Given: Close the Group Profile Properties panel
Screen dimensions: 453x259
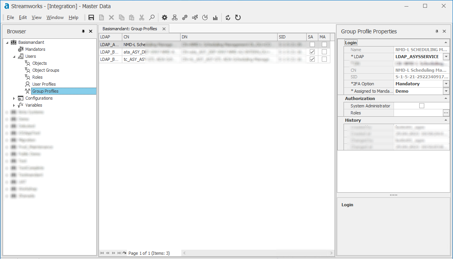Looking at the screenshot, I should point(444,31).
